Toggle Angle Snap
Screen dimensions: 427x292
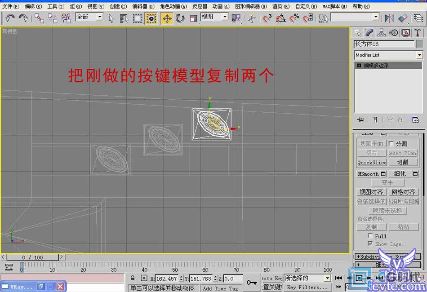281,18
